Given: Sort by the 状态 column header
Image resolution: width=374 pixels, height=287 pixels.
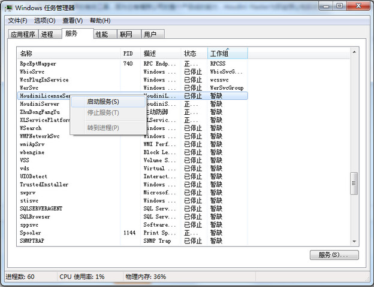Looking at the screenshot, I should tap(194, 53).
